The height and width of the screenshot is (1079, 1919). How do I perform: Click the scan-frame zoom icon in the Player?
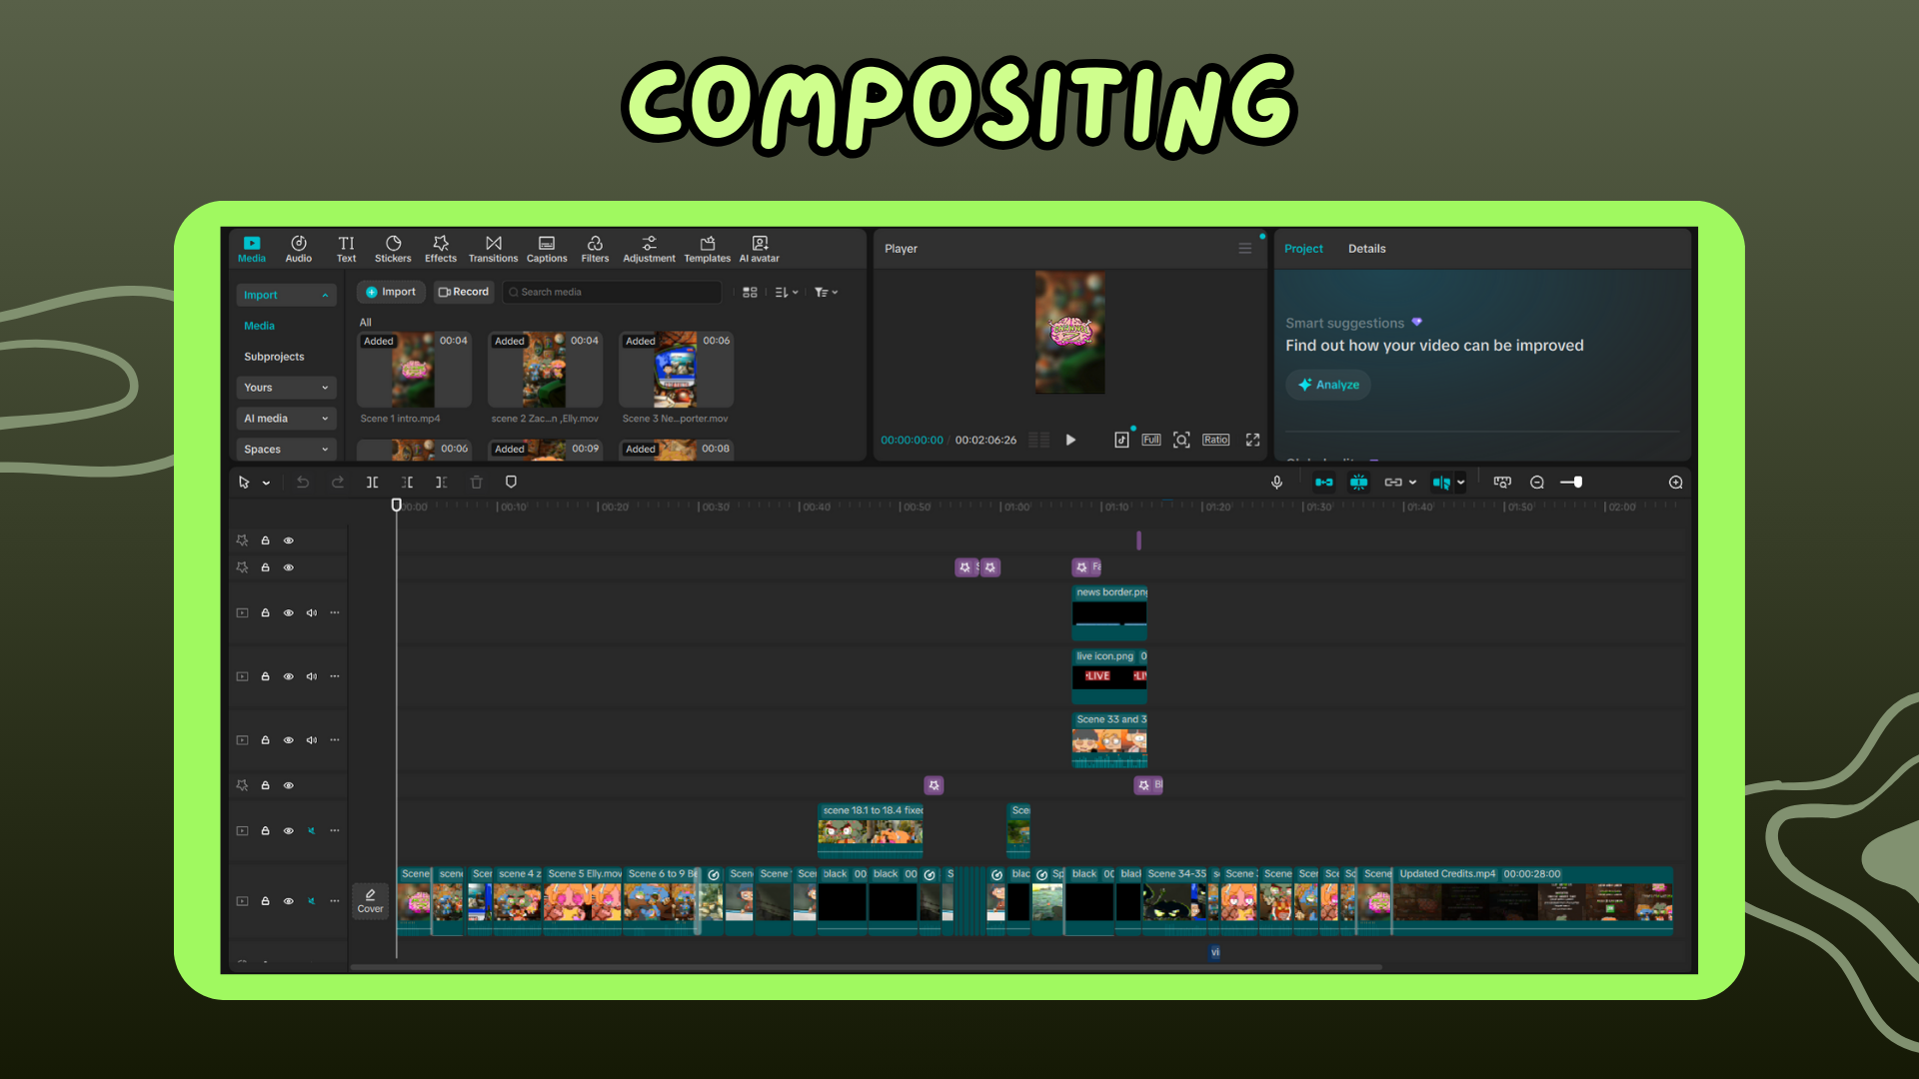point(1181,440)
